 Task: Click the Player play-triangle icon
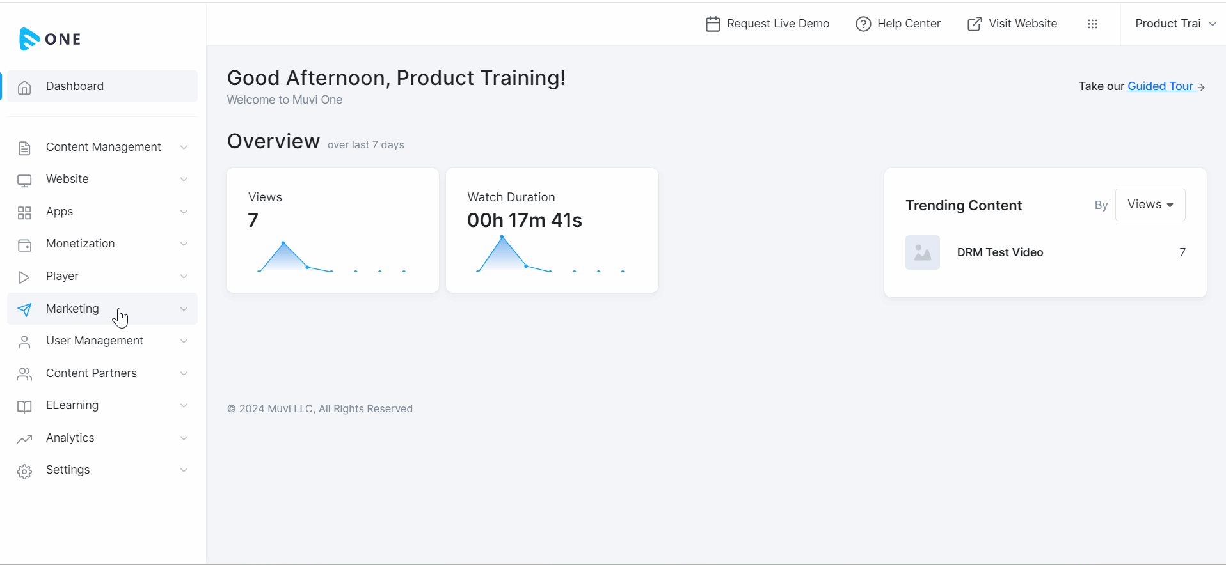click(24, 277)
